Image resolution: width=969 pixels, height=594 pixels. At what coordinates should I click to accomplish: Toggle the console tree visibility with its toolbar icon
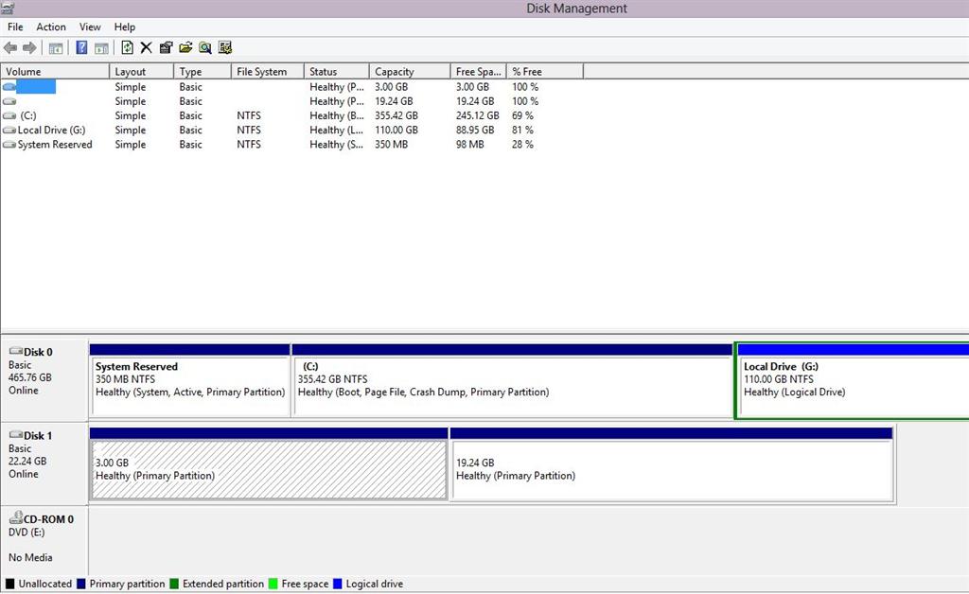click(58, 47)
